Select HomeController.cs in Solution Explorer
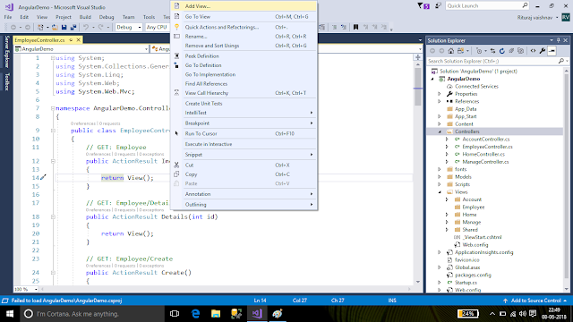This screenshot has height=322, width=573. point(483,154)
